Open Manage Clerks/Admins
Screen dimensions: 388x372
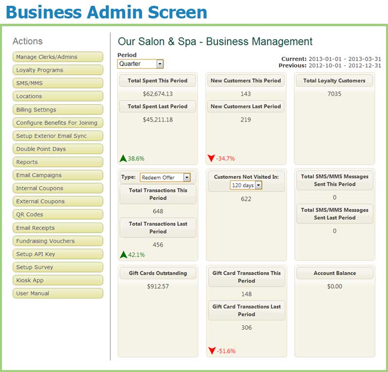click(x=58, y=57)
